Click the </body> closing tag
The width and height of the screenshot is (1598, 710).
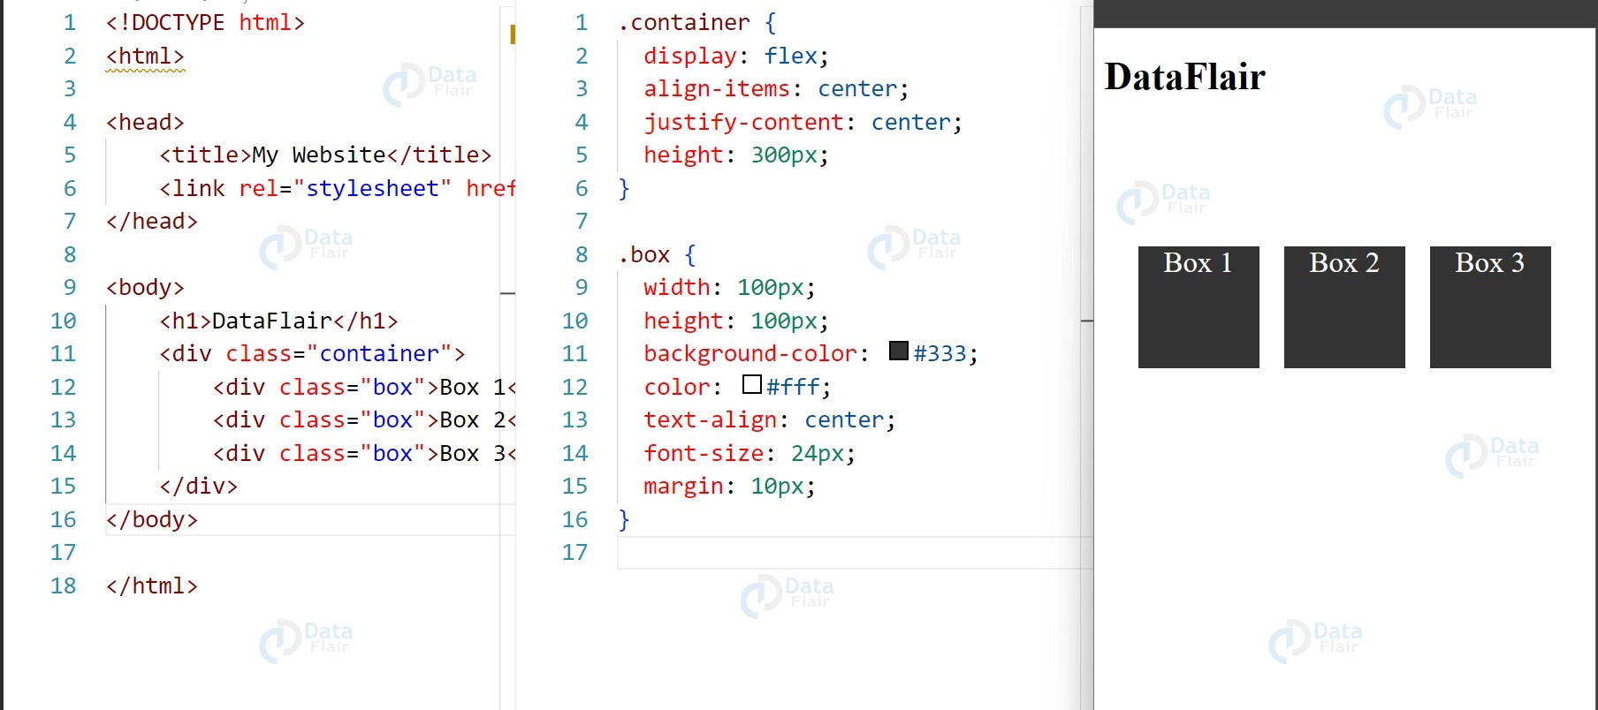coord(152,519)
